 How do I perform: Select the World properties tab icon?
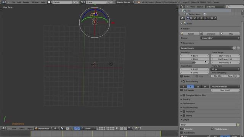tap(198, 18)
